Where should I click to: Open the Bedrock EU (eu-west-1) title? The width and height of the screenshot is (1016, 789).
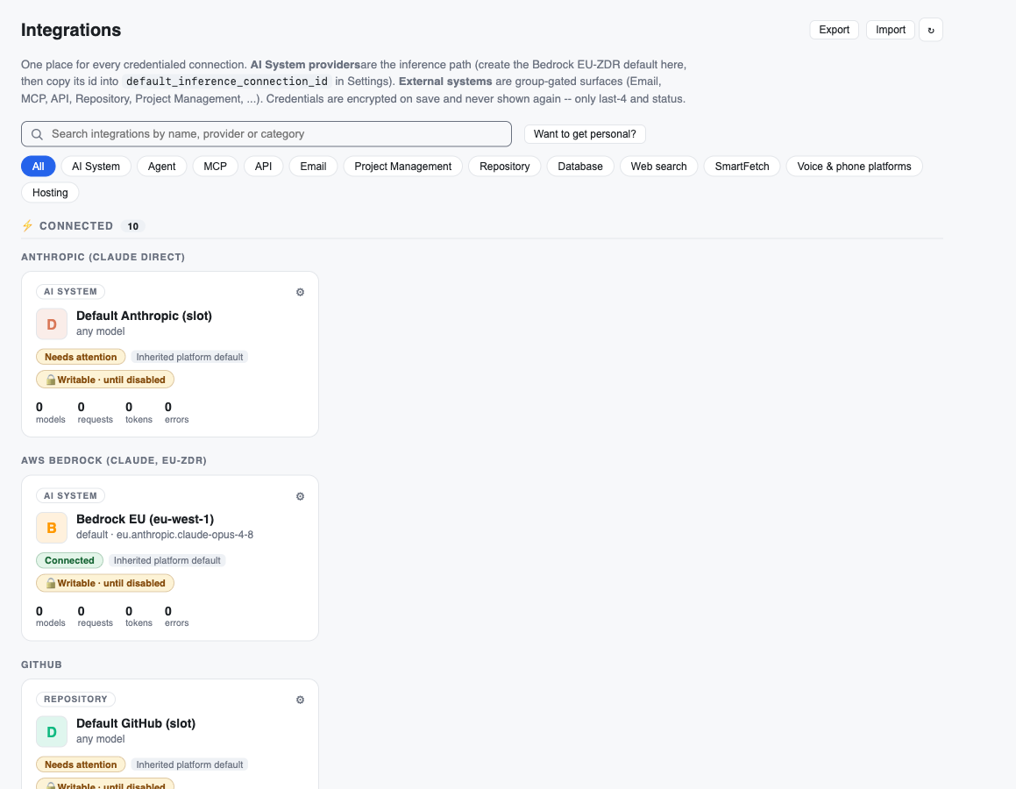tap(146, 519)
